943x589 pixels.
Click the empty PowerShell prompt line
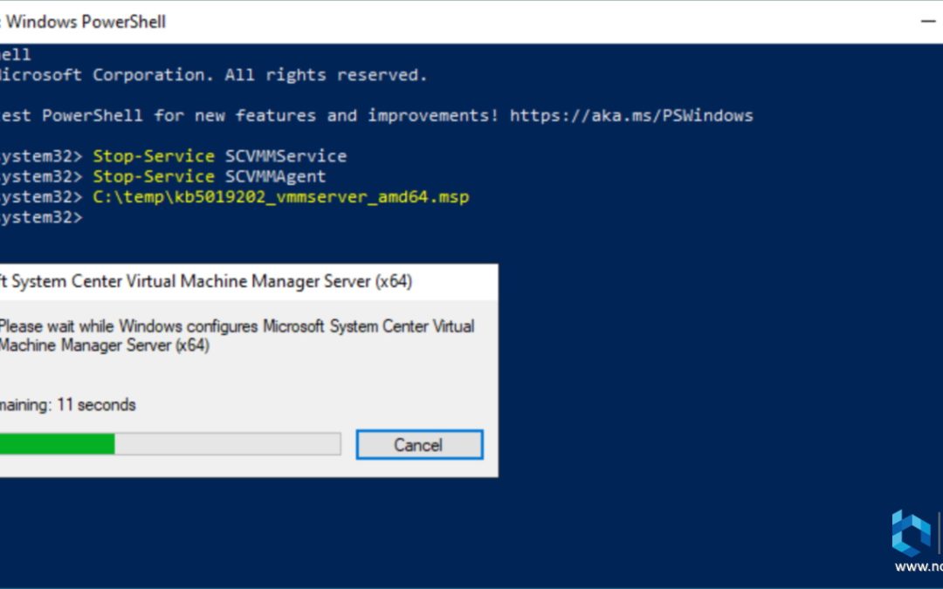click(x=41, y=217)
